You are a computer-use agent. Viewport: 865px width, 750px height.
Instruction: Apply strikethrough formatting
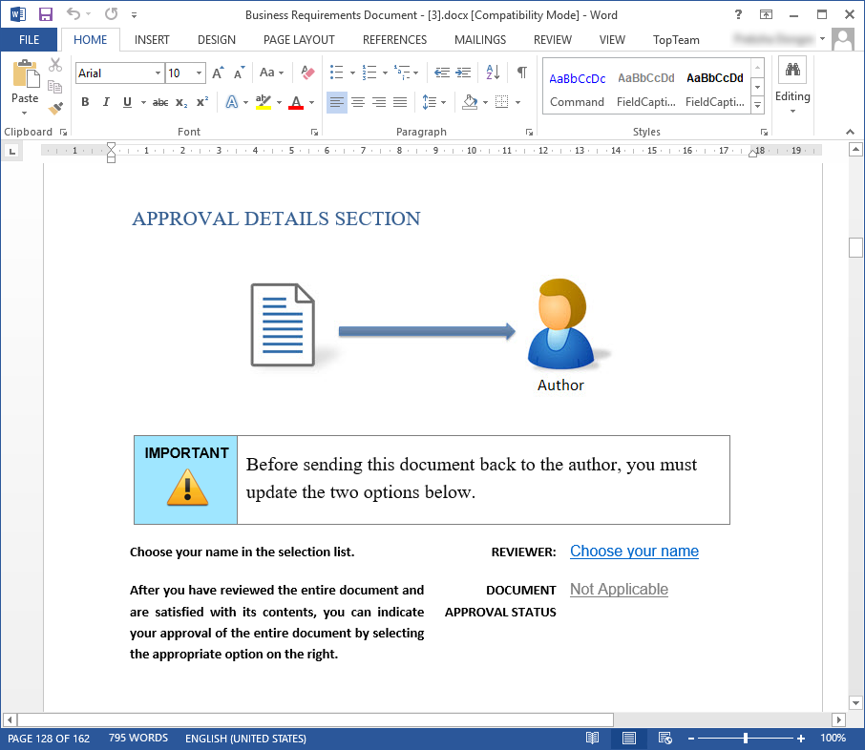160,102
